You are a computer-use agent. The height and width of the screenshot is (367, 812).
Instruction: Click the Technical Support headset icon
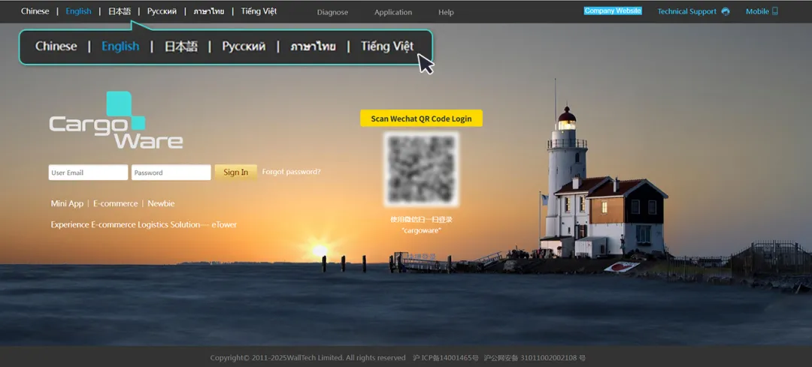(x=726, y=11)
